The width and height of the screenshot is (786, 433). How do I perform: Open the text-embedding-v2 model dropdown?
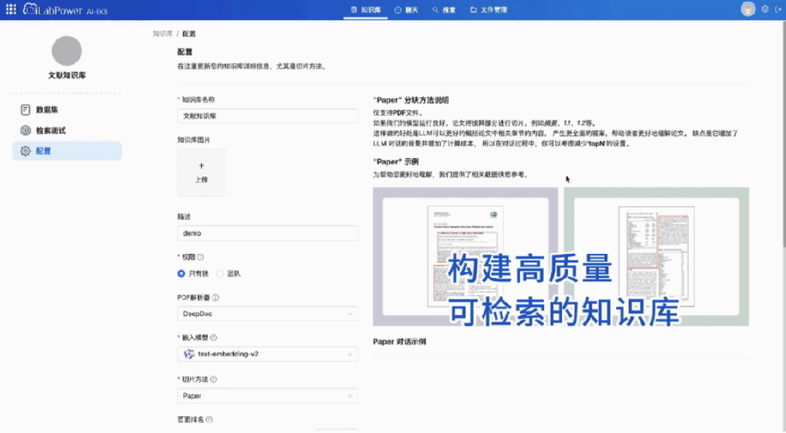[x=267, y=354]
